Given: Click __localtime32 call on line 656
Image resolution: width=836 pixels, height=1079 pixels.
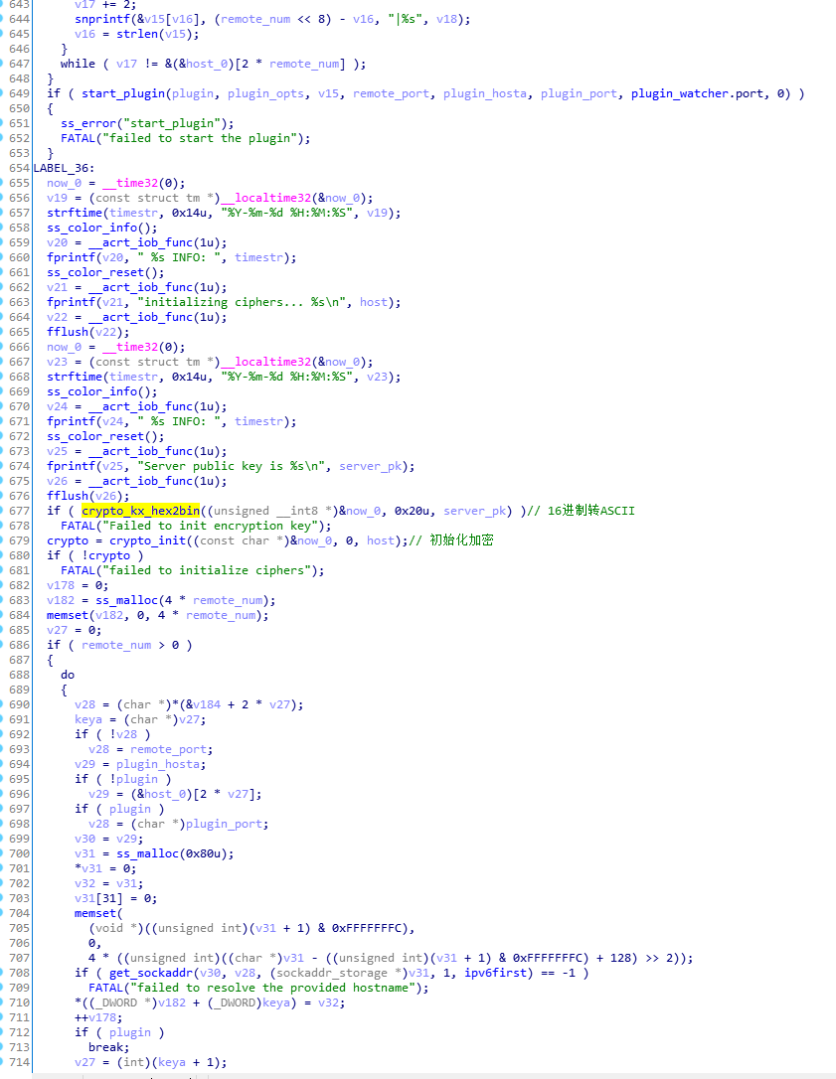Looking at the screenshot, I should click(x=265, y=198).
